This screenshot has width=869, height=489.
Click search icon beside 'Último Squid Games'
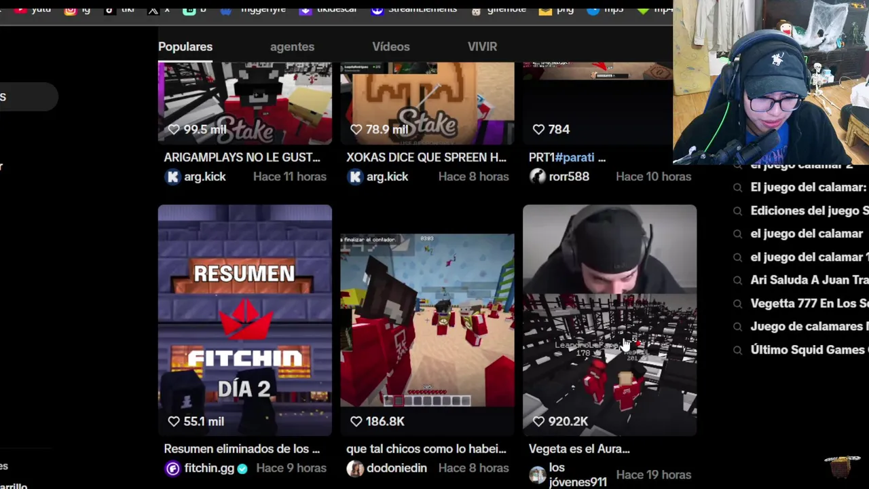(737, 350)
